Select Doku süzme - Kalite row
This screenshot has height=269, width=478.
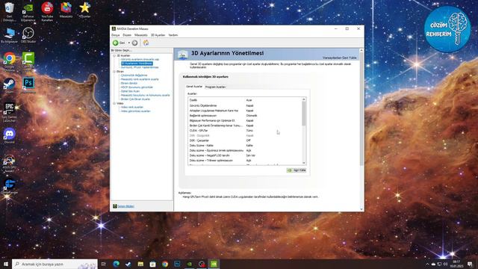(246, 146)
